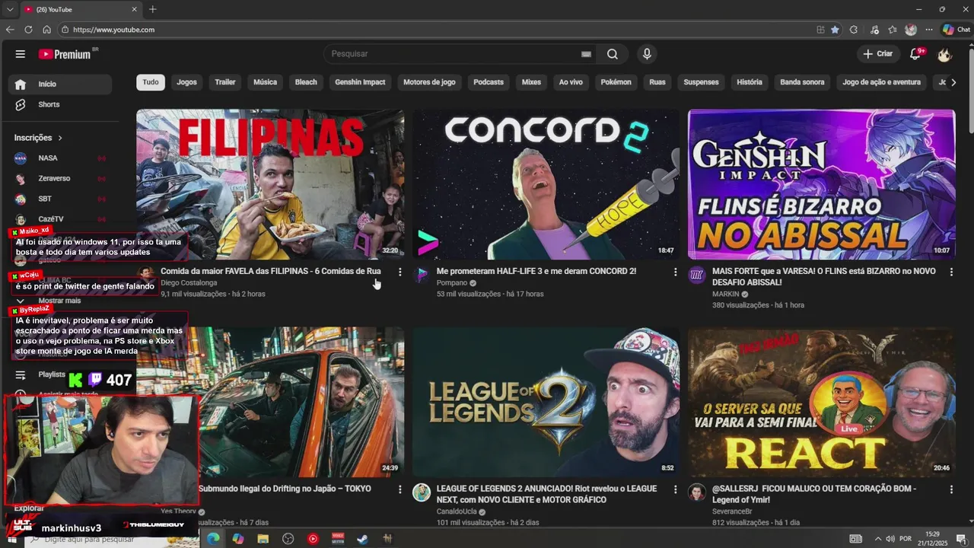Screen dimensions: 974x548
Task: Open the SBT channel subscription
Action: coord(60,199)
